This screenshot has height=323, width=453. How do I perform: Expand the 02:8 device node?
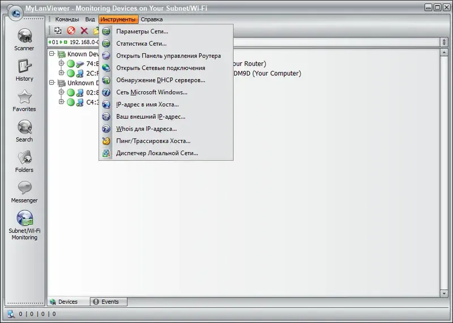pyautogui.click(x=61, y=92)
